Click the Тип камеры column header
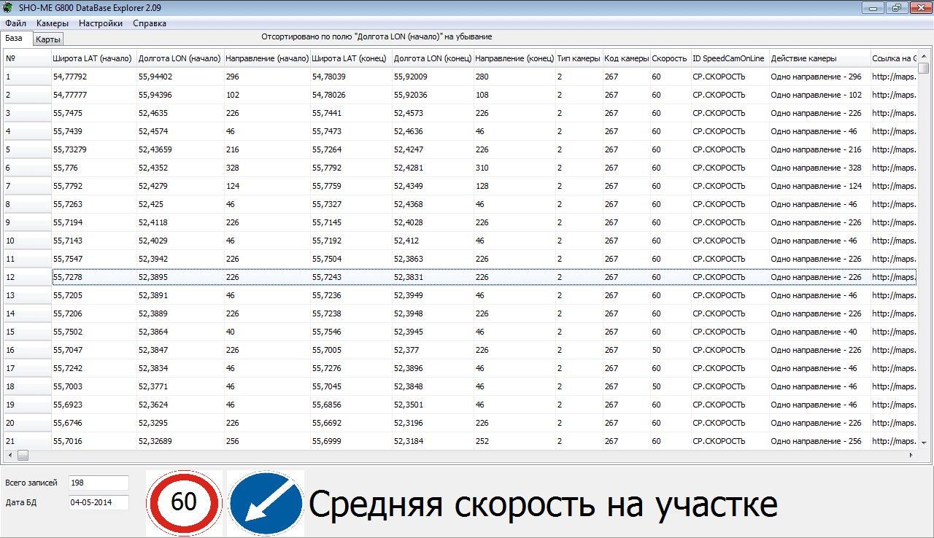Viewport: 934px width, 538px height. (579, 58)
